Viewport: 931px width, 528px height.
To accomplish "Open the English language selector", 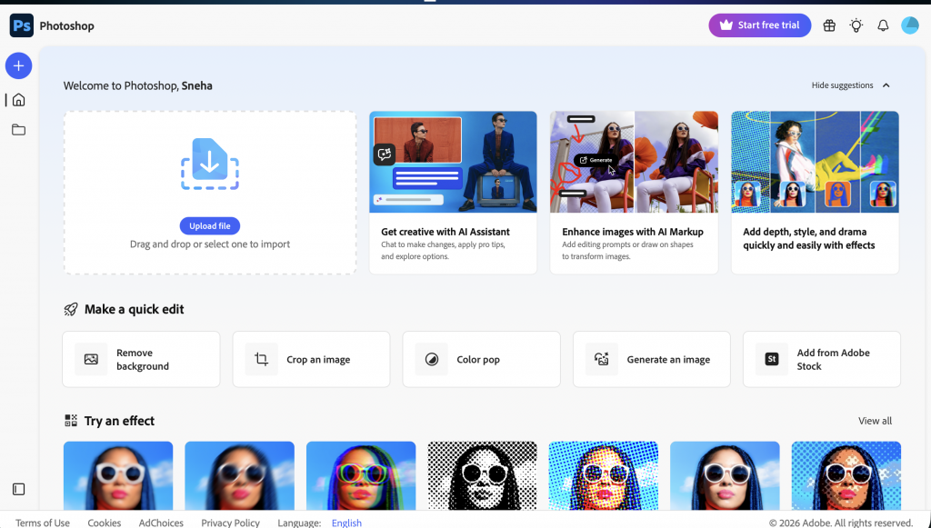I will (x=346, y=523).
